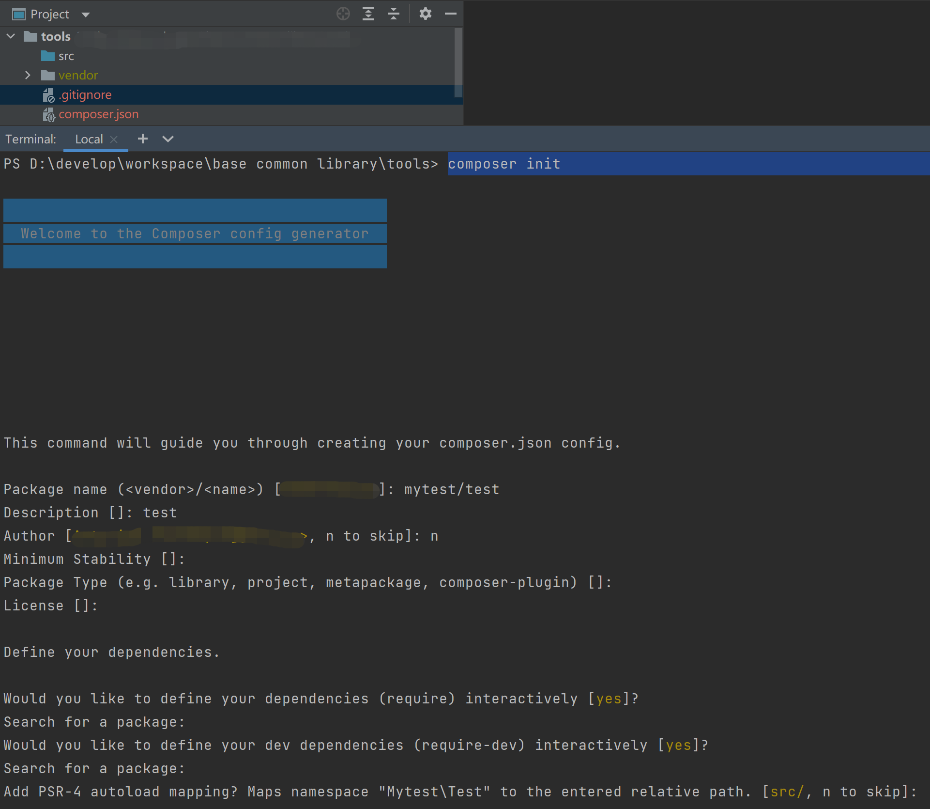Click the 'Define your dependencies.' line
930x809 pixels.
pos(112,652)
